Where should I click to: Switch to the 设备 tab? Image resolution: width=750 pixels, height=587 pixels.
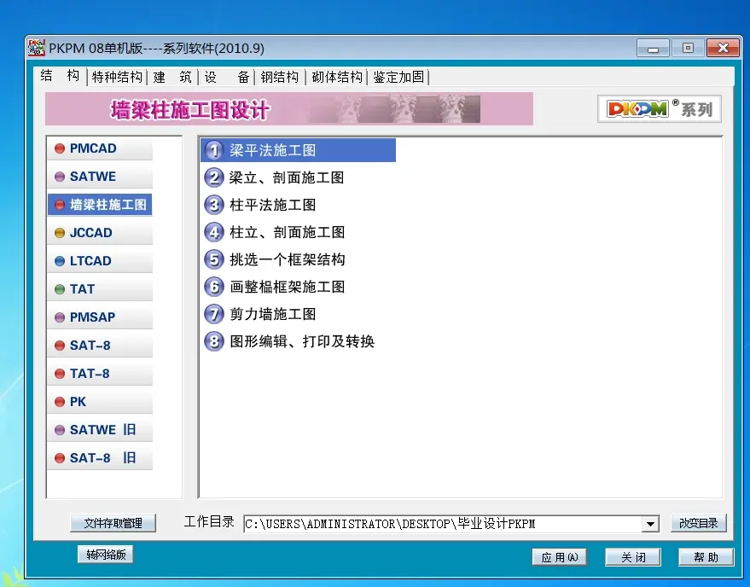[227, 77]
